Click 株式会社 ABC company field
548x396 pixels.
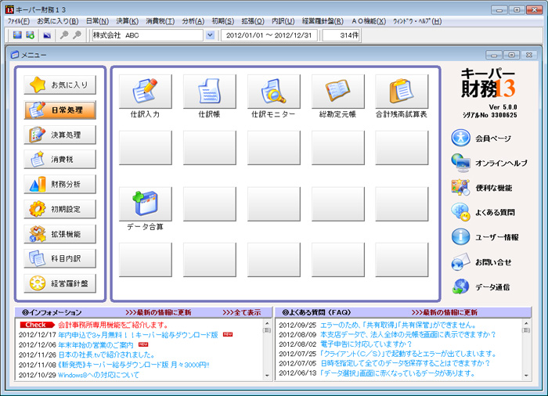(147, 35)
